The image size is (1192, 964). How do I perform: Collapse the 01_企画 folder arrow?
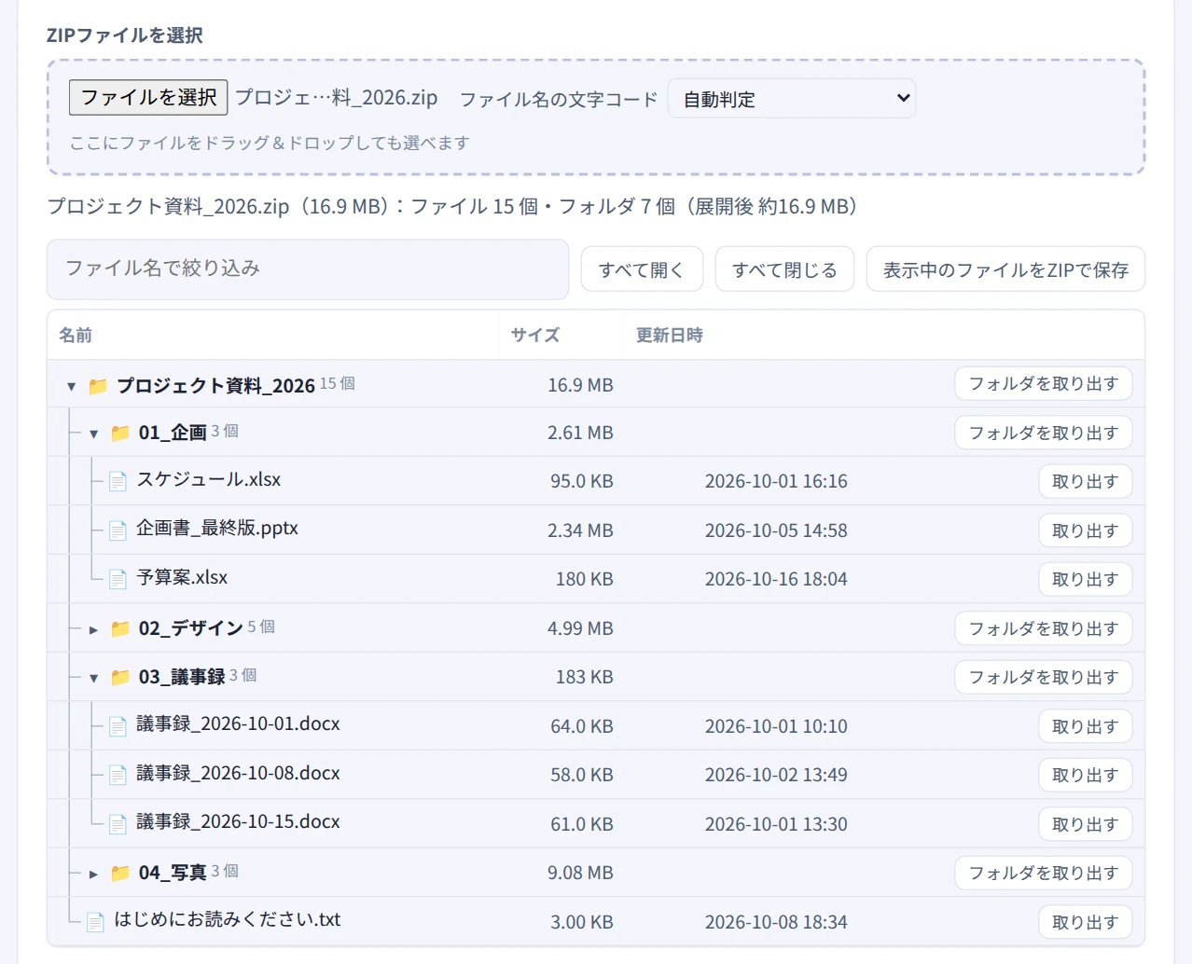pos(94,434)
